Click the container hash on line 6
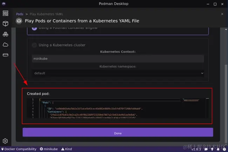 (93, 115)
